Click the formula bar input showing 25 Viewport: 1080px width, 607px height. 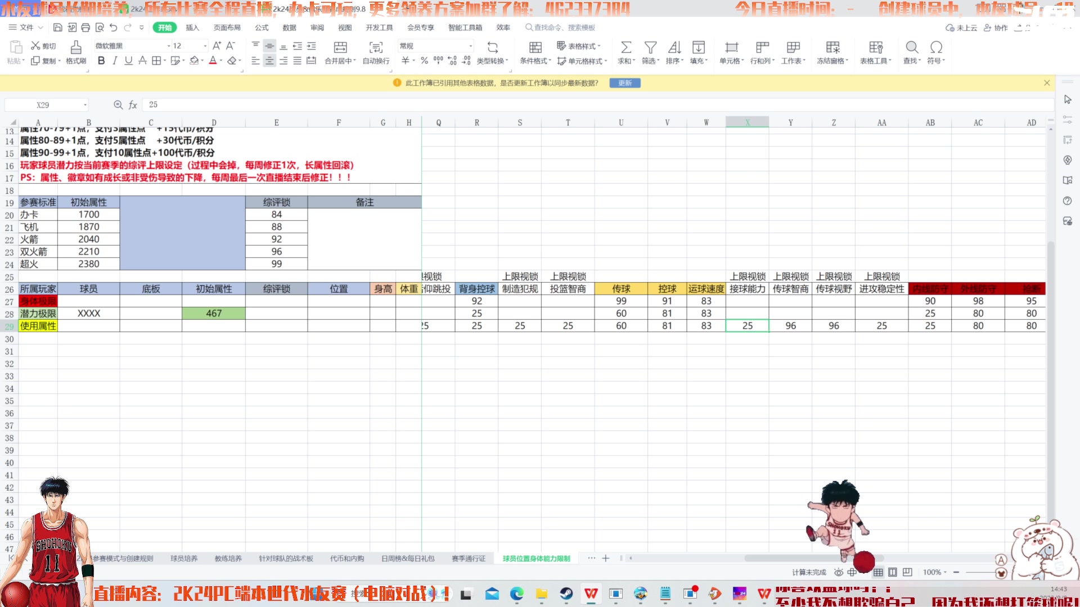click(599, 105)
